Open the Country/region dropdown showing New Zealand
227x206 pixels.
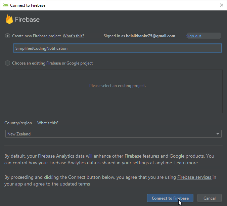pyautogui.click(x=113, y=134)
